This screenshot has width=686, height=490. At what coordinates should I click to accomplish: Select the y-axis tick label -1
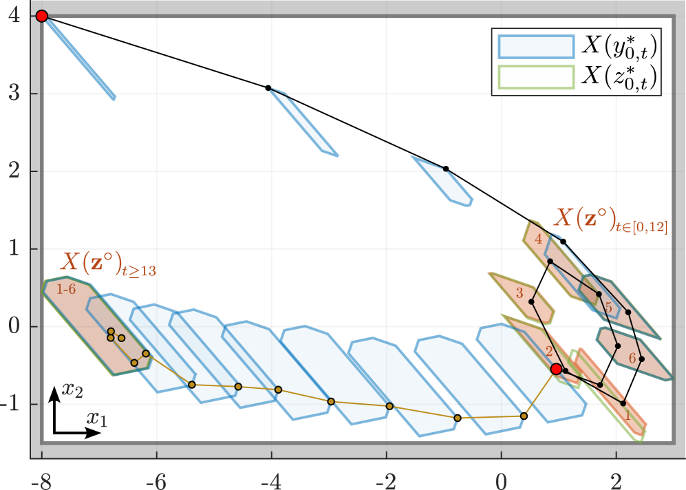pyautogui.click(x=14, y=403)
